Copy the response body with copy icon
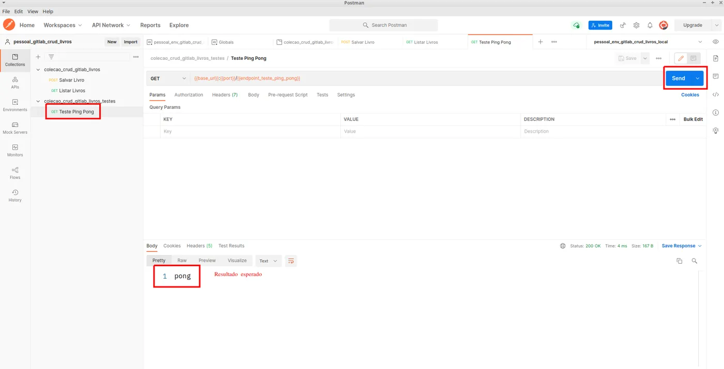The width and height of the screenshot is (724, 369). (680, 261)
